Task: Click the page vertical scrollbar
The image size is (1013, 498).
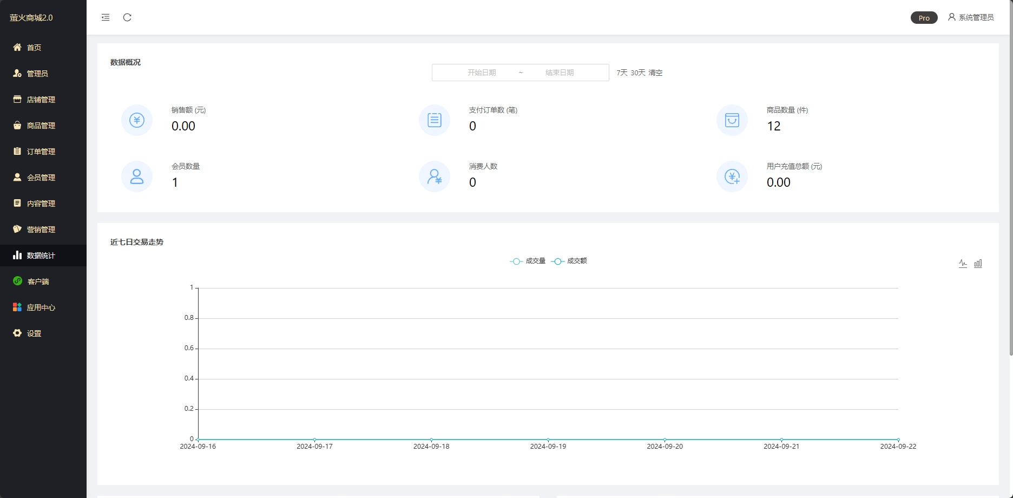Action: point(1011,179)
